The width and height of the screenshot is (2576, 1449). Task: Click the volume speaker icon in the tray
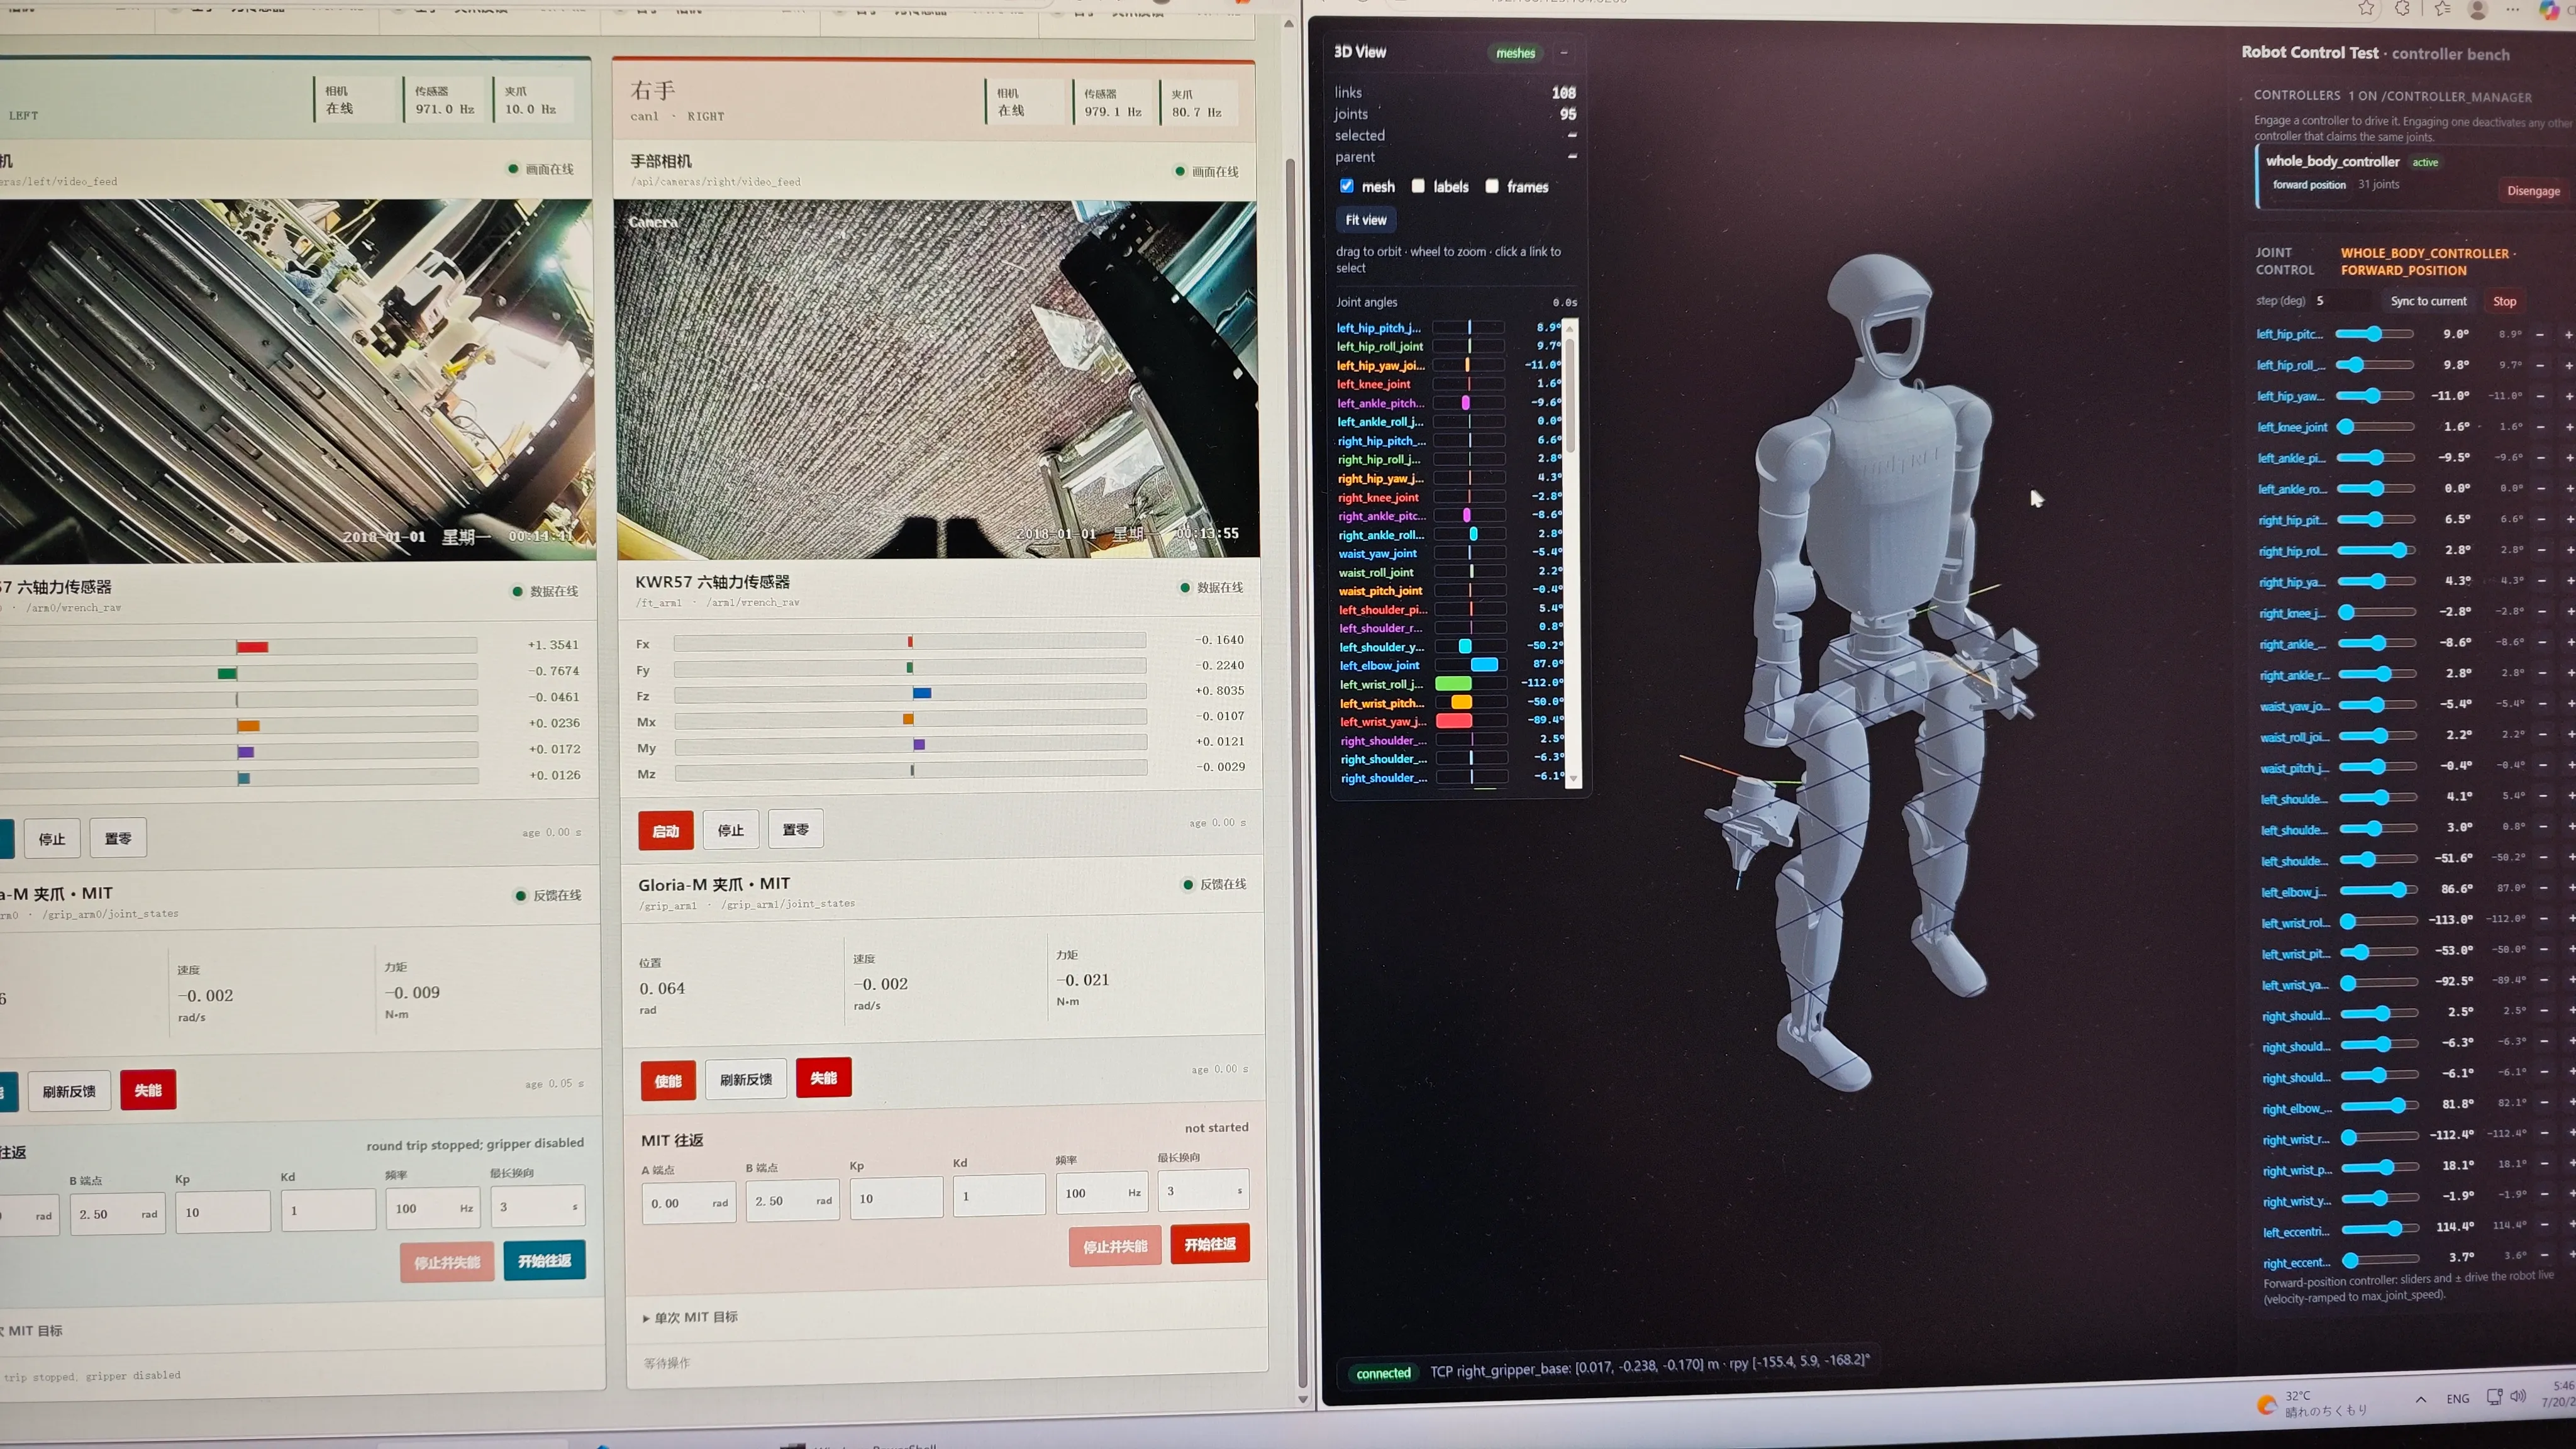click(2518, 1396)
